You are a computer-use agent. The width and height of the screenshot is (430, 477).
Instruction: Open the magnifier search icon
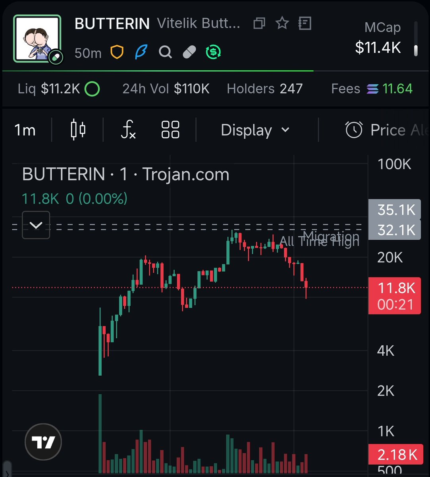165,52
